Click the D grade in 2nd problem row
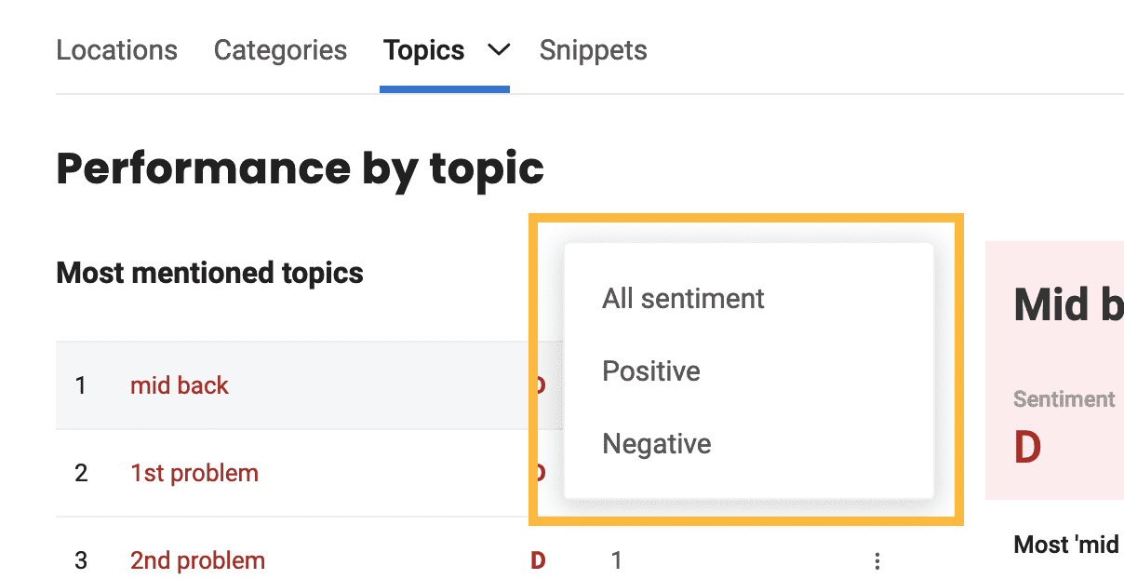This screenshot has height=579, width=1124. [x=538, y=560]
